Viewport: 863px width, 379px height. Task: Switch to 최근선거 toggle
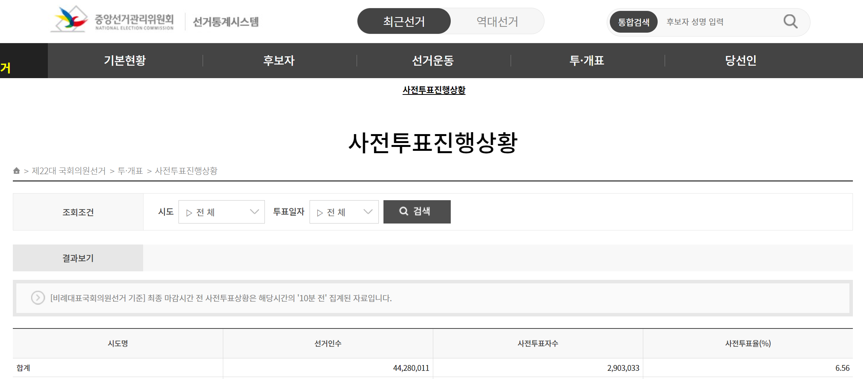(x=404, y=21)
